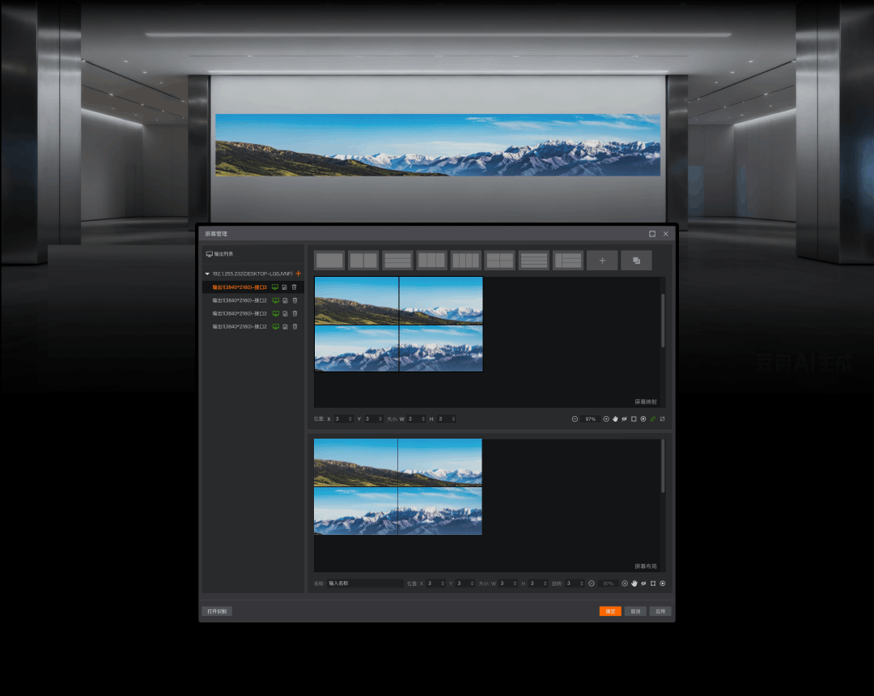Adjust the Y position stepper in mapping panel
Image resolution: width=874 pixels, height=696 pixels.
(x=380, y=419)
